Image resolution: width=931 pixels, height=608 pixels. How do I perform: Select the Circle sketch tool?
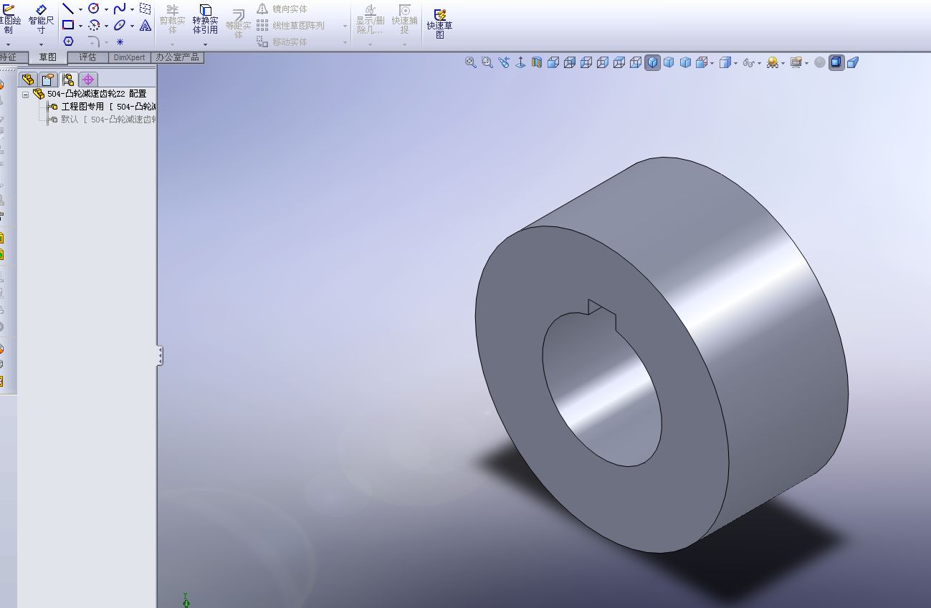click(x=93, y=9)
